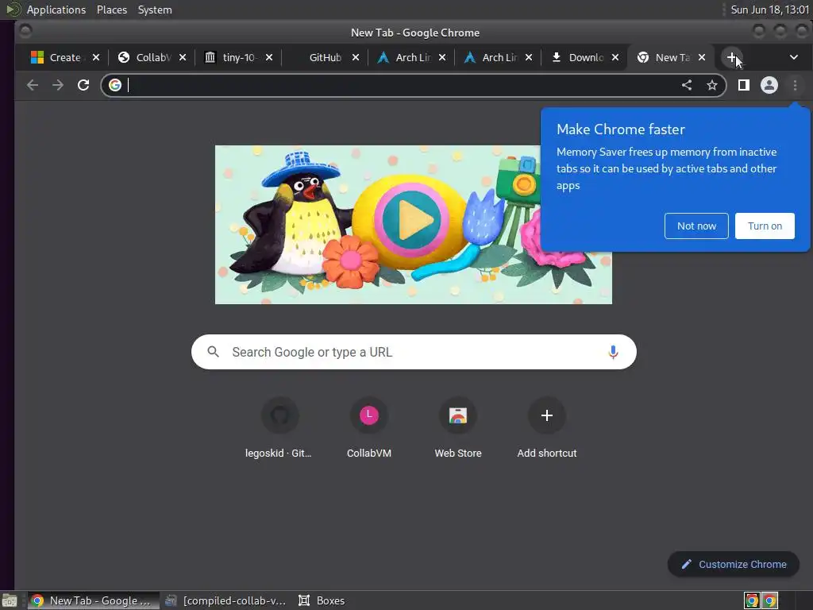The height and width of the screenshot is (610, 813).
Task: Close the New Tab tab
Action: pyautogui.click(x=702, y=57)
